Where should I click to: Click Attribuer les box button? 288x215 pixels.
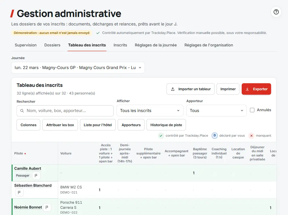click(x=60, y=125)
